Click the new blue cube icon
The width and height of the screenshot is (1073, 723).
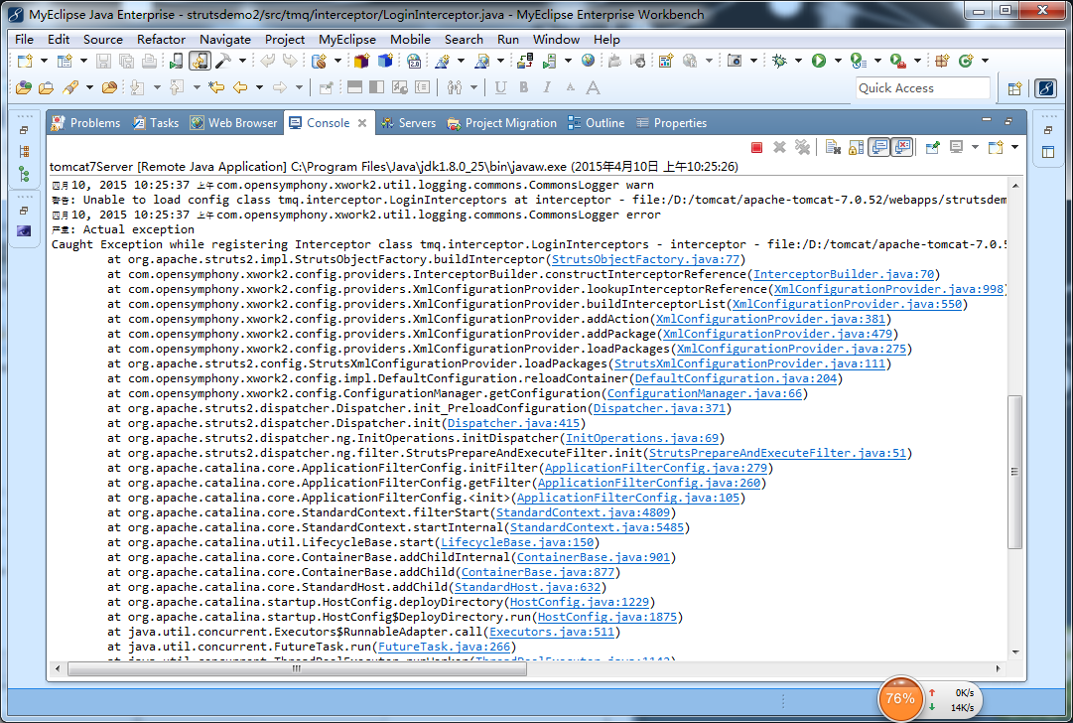click(x=385, y=61)
